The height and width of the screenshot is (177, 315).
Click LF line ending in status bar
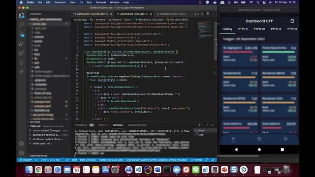click(67, 160)
